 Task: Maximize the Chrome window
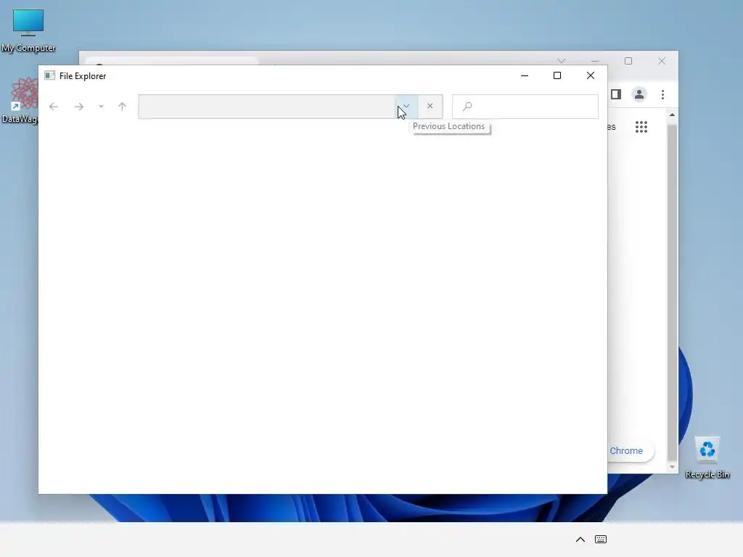[628, 61]
